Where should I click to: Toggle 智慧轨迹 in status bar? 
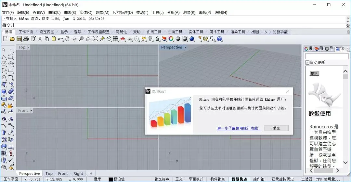(x=239, y=179)
